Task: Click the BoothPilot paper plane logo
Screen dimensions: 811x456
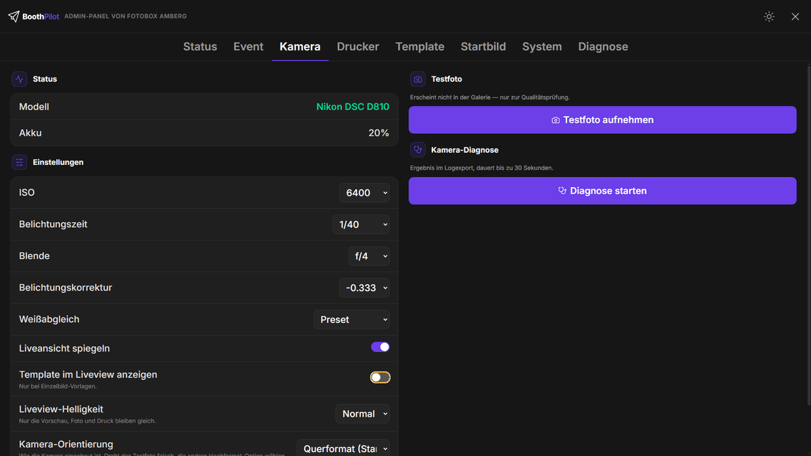Action: (x=14, y=16)
